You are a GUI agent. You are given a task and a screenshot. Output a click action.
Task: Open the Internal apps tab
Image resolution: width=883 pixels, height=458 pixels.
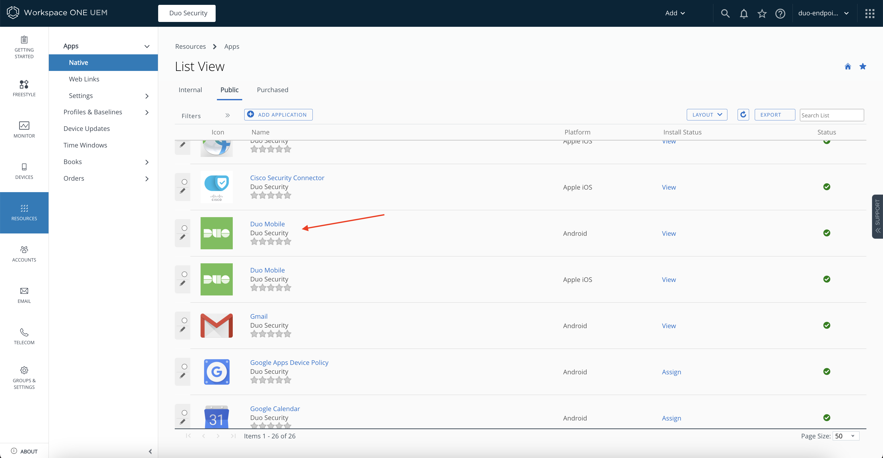[x=190, y=90]
